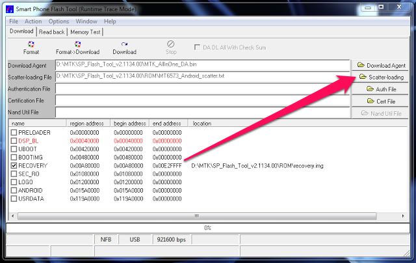Image resolution: width=416 pixels, height=263 pixels.
Task: Open the Help menu
Action: (x=110, y=21)
